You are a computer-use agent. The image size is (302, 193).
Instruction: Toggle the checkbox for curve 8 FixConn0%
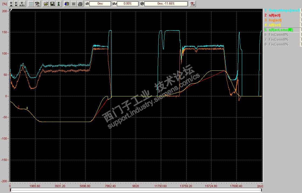coord(301,44)
